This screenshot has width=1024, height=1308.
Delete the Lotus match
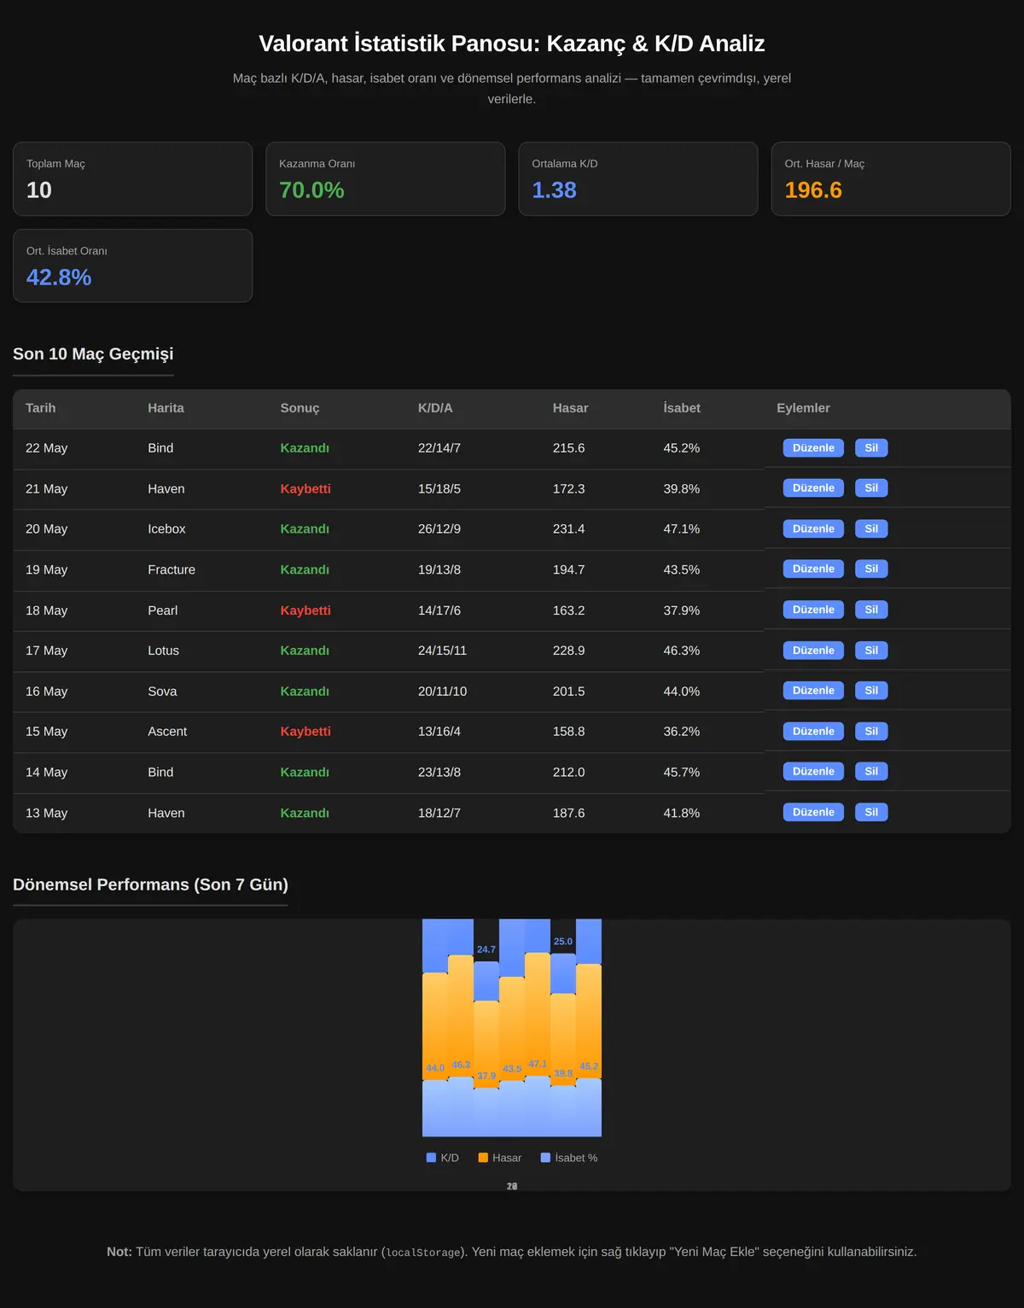coord(871,651)
